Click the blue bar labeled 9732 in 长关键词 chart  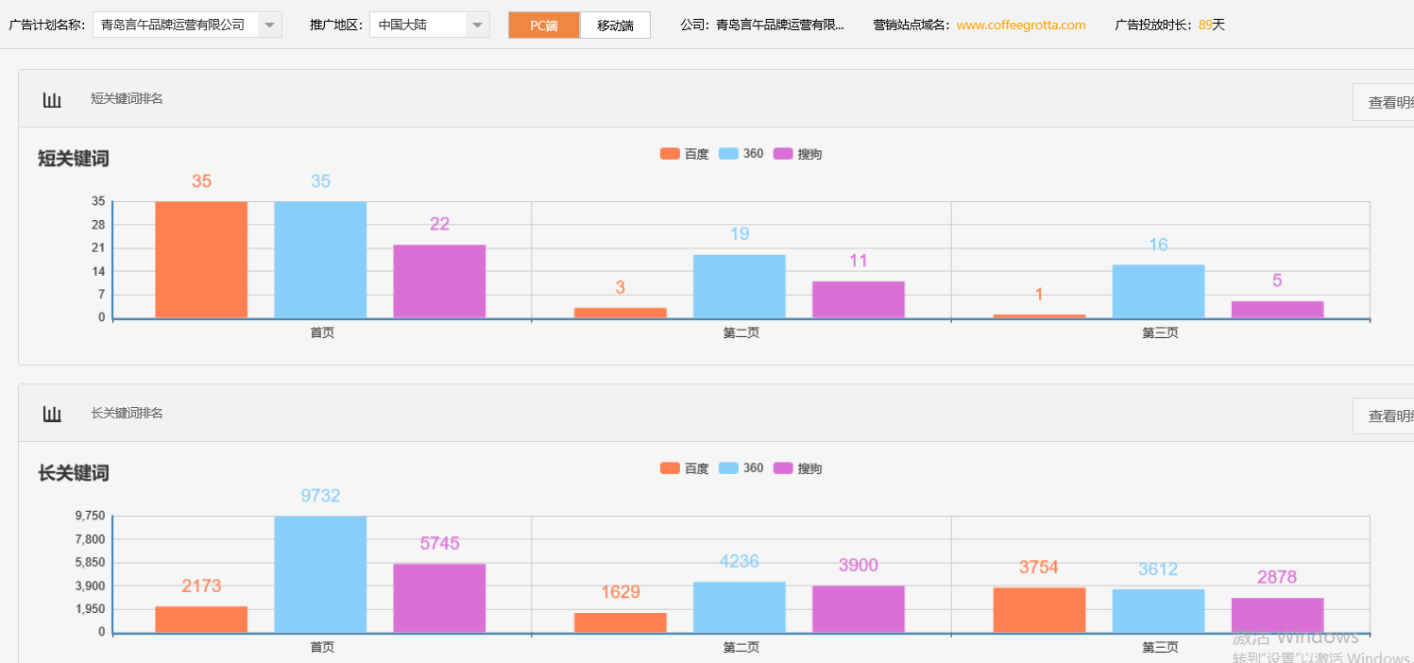(319, 573)
